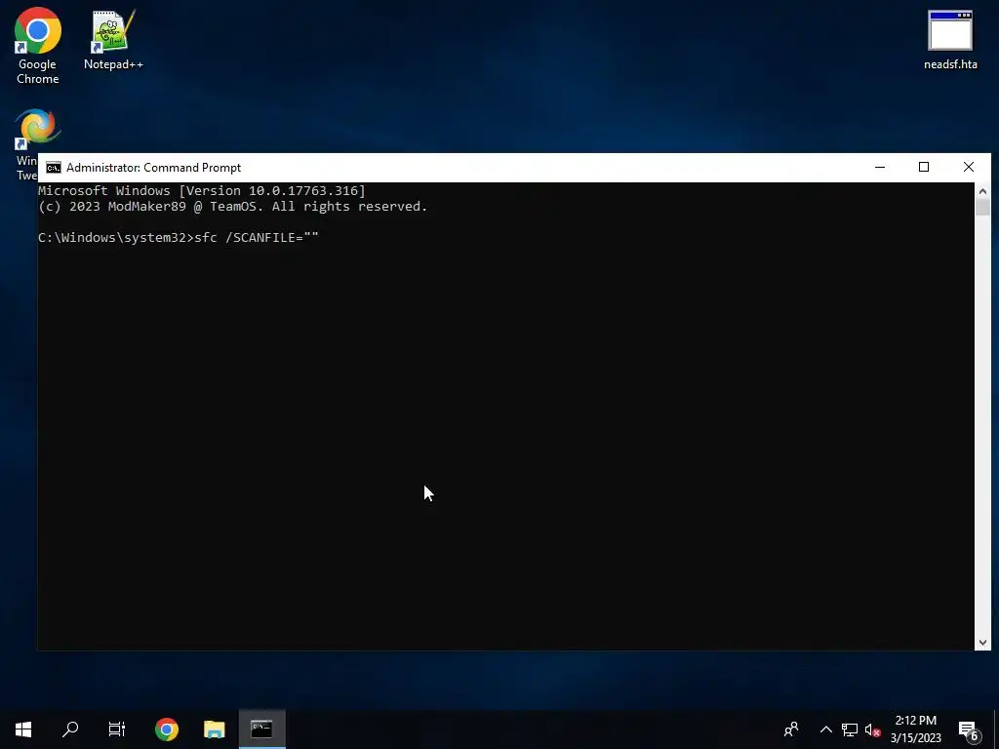Open taskbar Search magnifier

(70, 729)
